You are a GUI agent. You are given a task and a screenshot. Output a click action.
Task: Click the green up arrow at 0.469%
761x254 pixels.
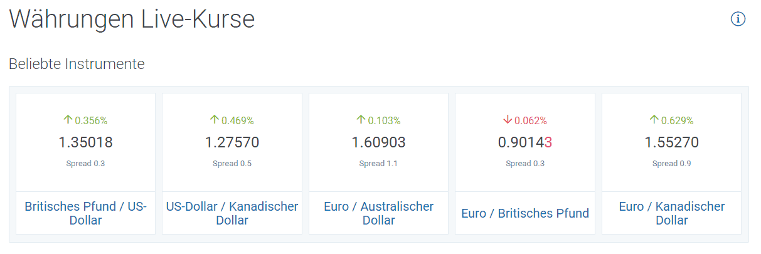coord(215,120)
